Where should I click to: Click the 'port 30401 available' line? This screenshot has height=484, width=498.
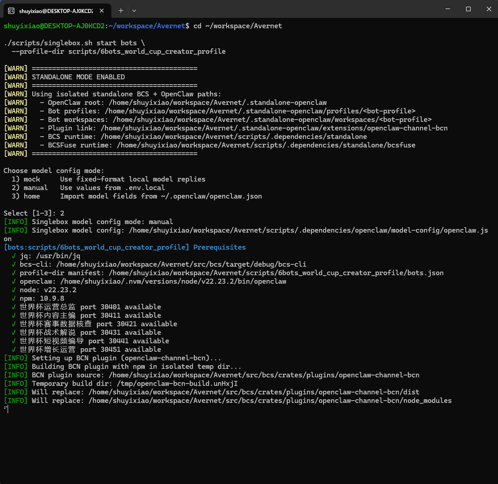(87, 307)
